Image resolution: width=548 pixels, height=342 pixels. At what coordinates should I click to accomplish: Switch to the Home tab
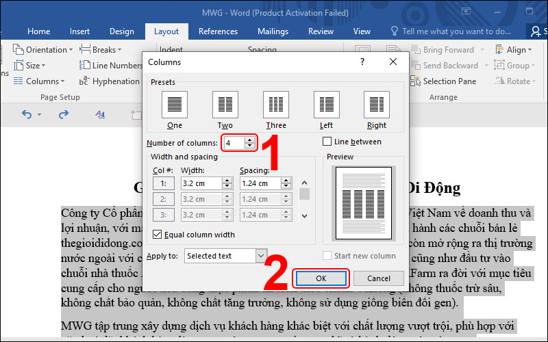(38, 31)
